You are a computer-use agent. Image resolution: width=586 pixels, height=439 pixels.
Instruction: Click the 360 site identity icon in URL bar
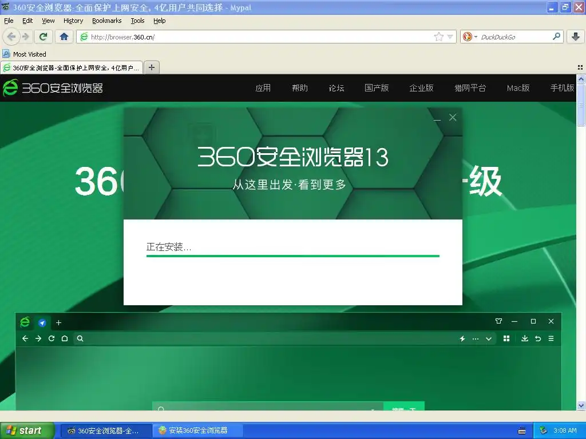tap(84, 37)
